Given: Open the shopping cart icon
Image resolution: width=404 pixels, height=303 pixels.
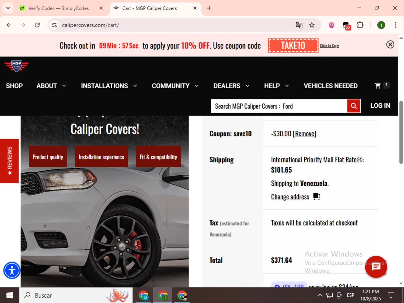Looking at the screenshot, I should coord(378,86).
